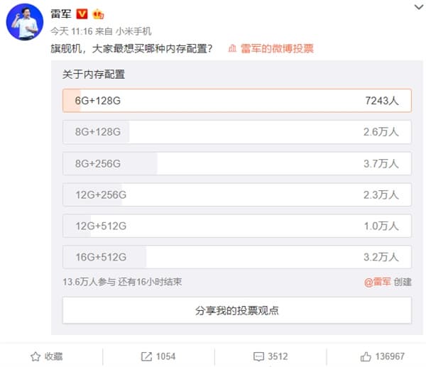Select the 12G+512G poll option
The height and width of the screenshot is (367, 426).
click(236, 226)
